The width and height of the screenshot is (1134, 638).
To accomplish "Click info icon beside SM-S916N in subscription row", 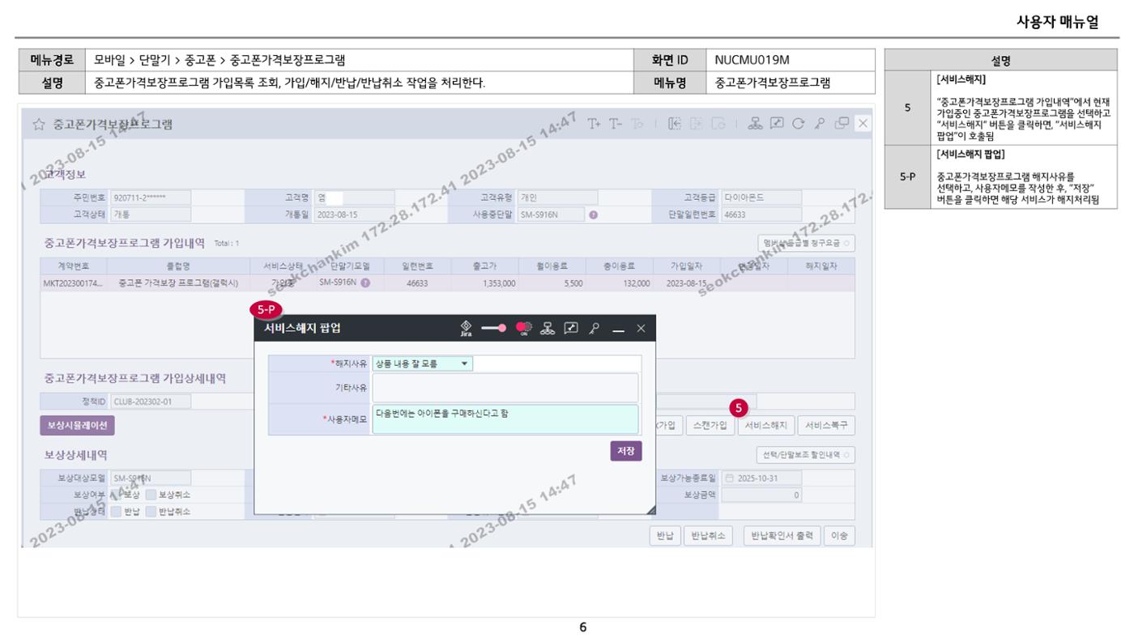I will click(x=365, y=283).
